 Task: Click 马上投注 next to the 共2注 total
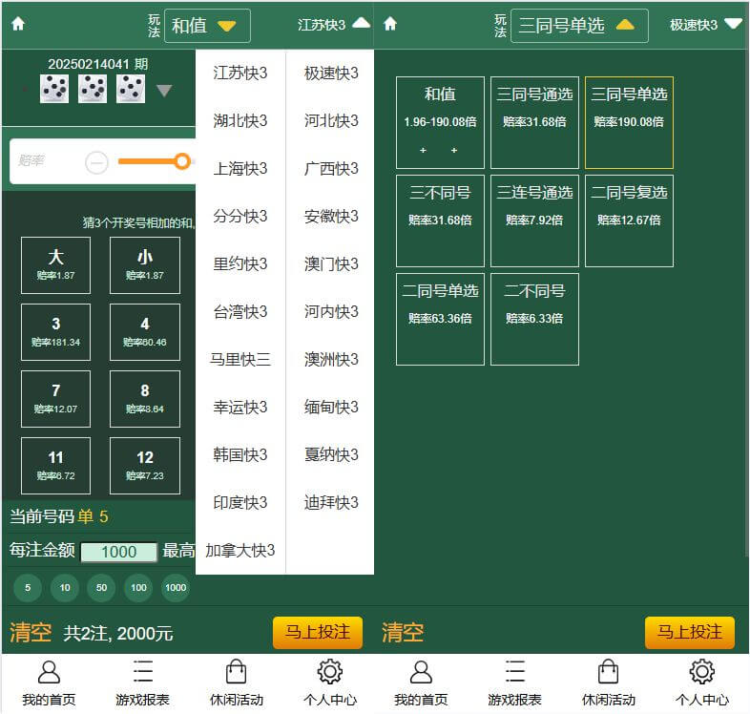(x=318, y=632)
